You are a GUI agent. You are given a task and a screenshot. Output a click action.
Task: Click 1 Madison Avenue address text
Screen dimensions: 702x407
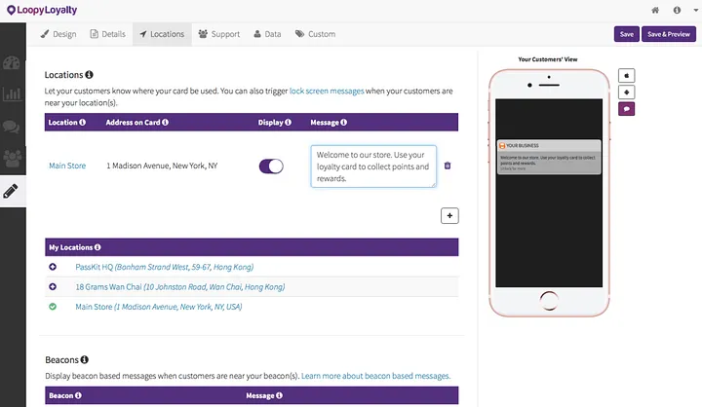click(x=162, y=166)
